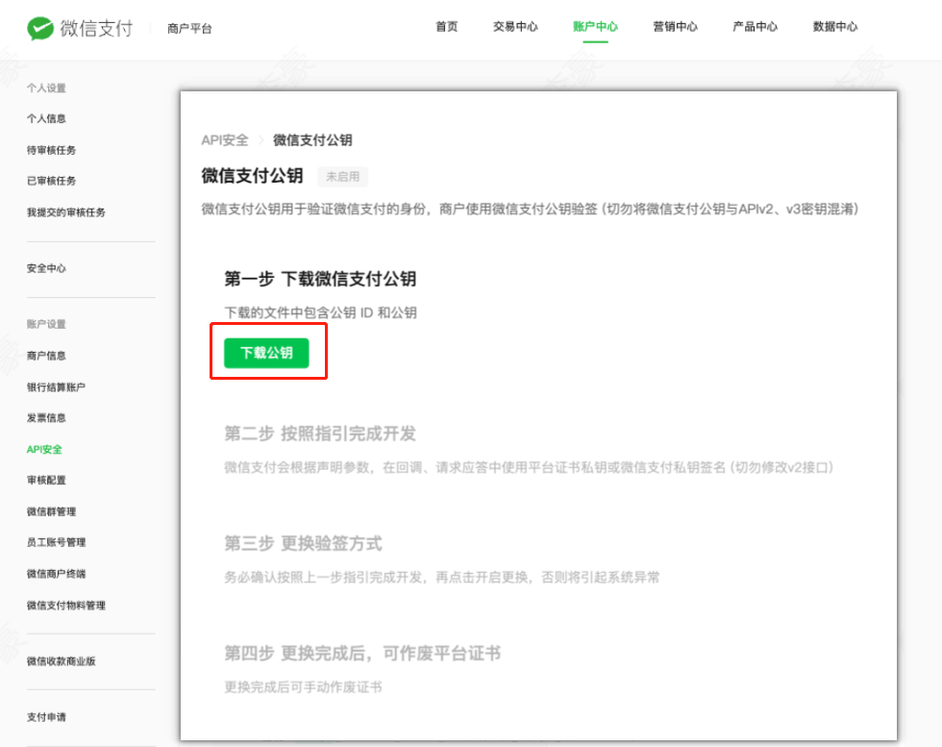Open 商户信息 sidebar item
The height and width of the screenshot is (747, 942).
click(46, 355)
